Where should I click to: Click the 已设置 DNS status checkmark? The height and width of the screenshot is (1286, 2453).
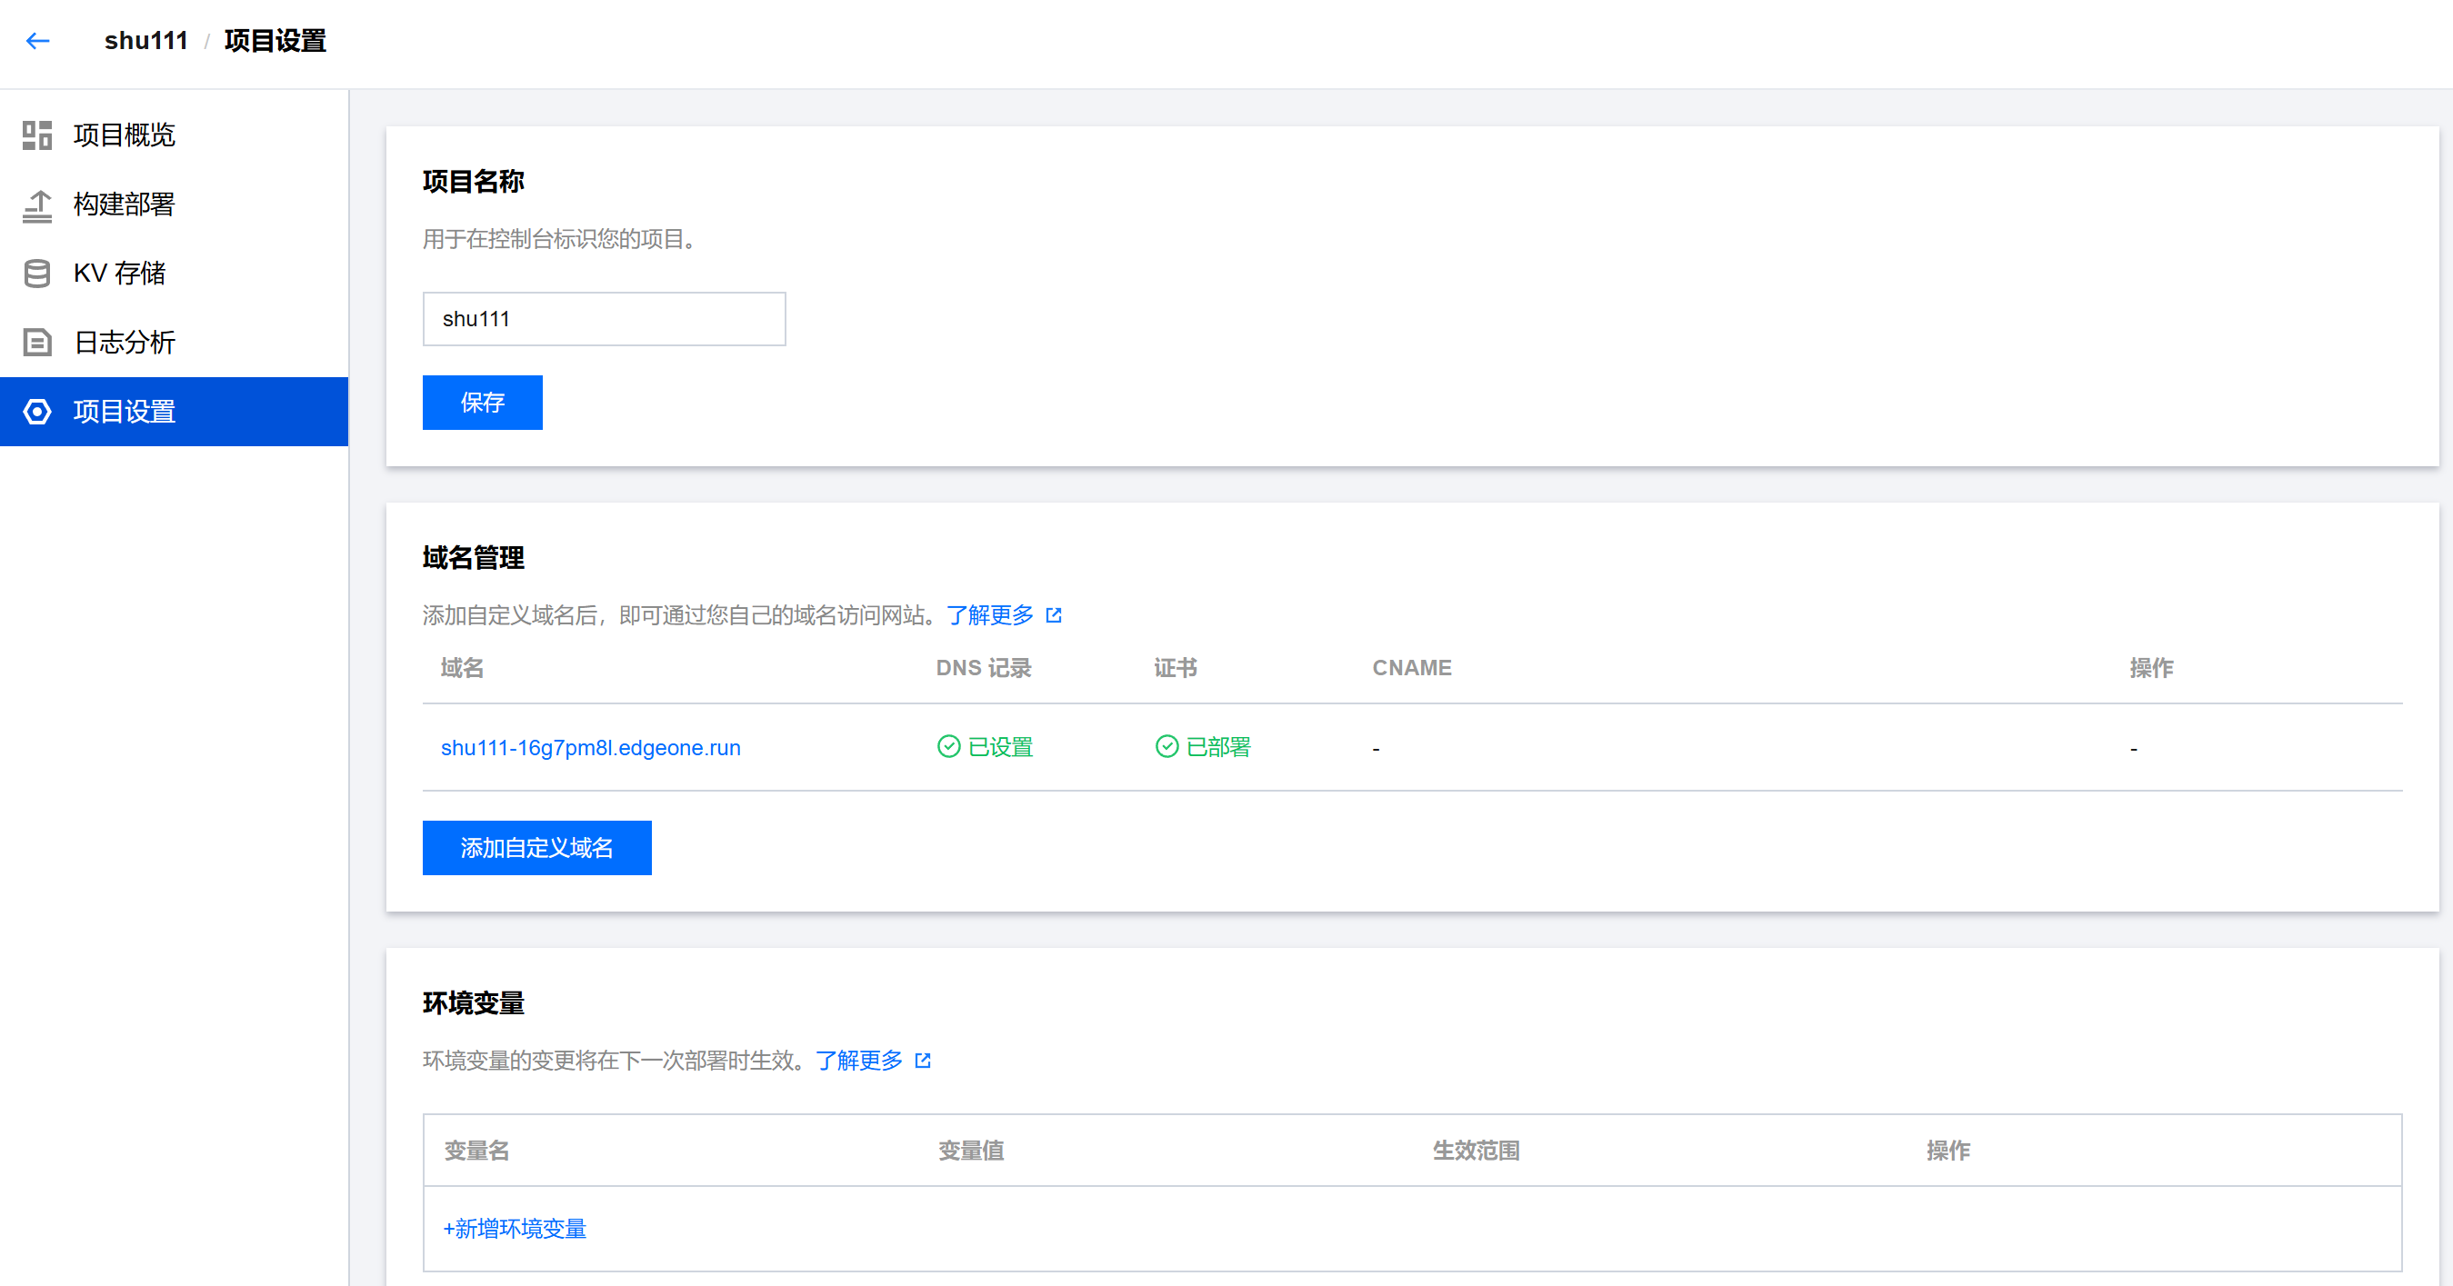coord(948,747)
